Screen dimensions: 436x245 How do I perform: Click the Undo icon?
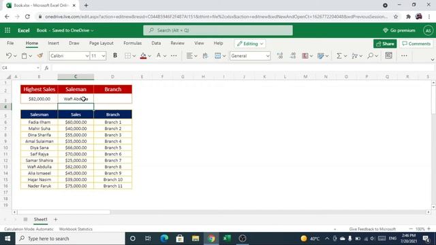coord(9,56)
